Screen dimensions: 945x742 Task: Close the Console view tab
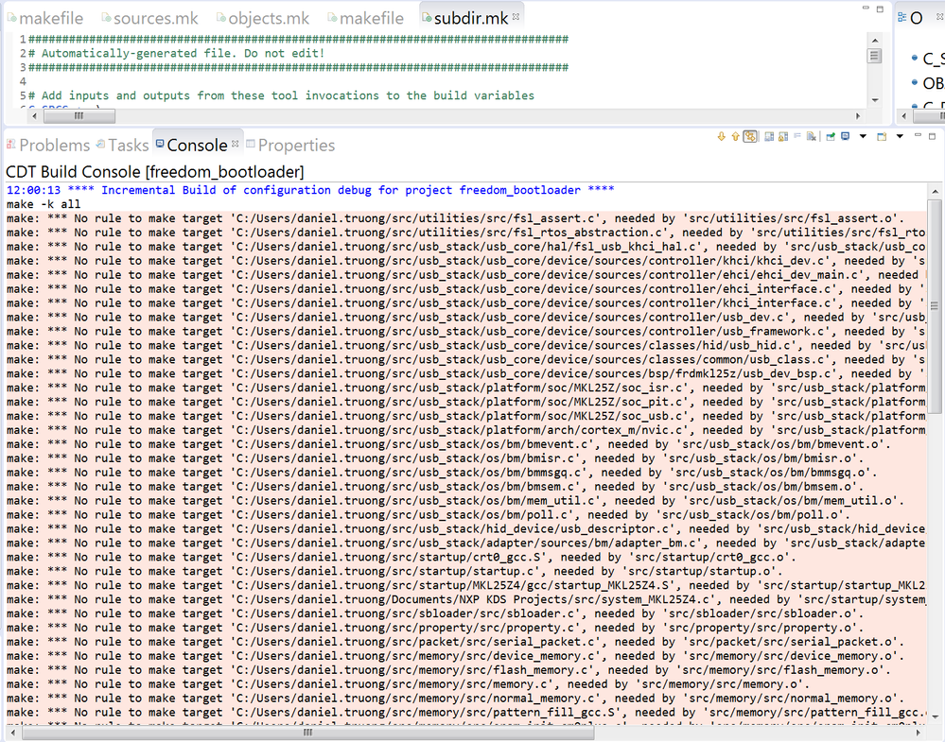235,144
